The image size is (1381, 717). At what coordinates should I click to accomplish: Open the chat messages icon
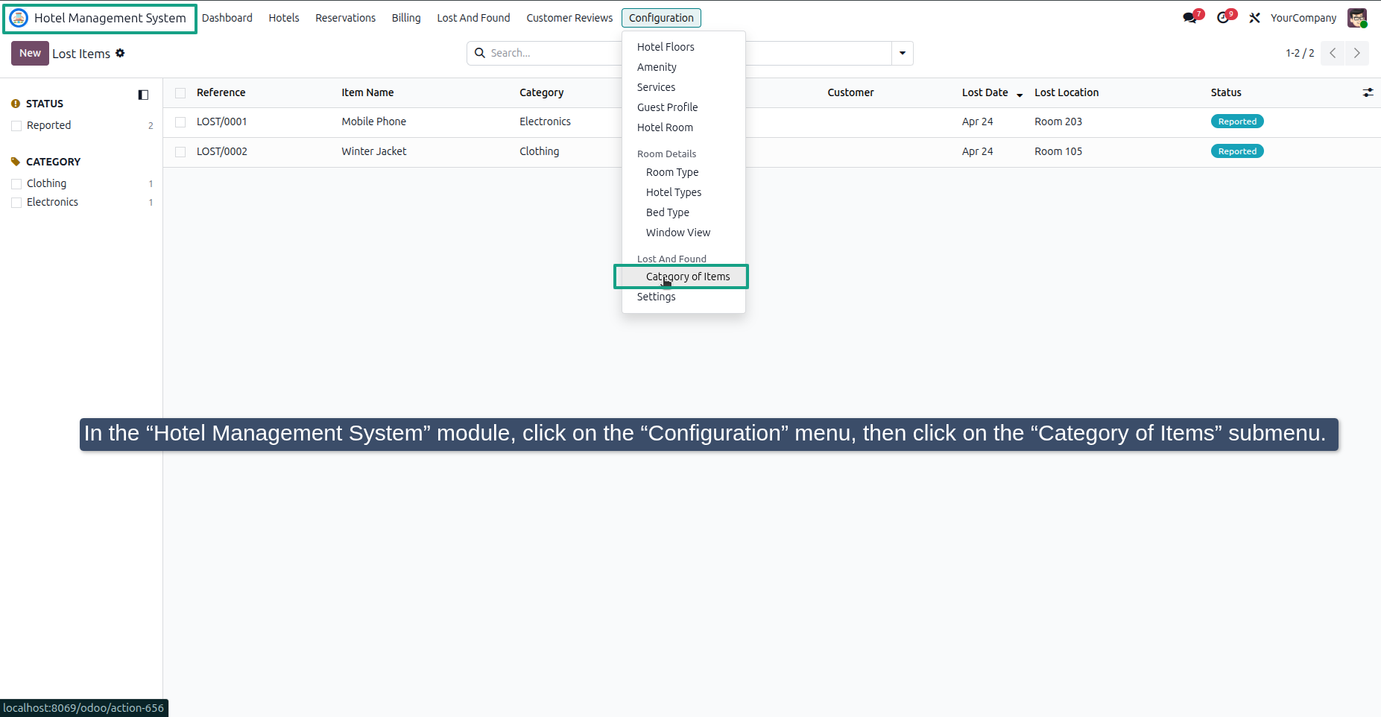pos(1190,18)
